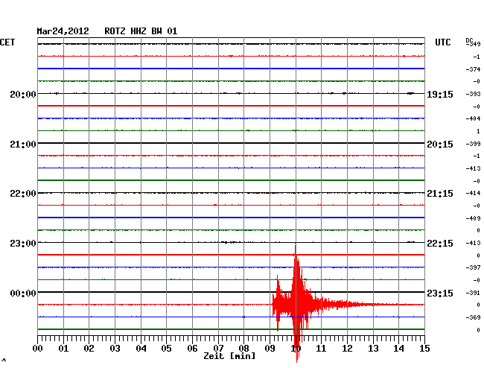Click the Mar24,2012 date label

63,31
